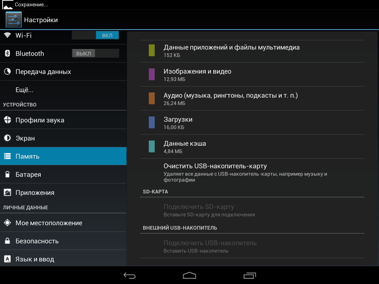Open Мое местоположение settings
Viewport: 379px width, 284px height.
tap(48, 223)
